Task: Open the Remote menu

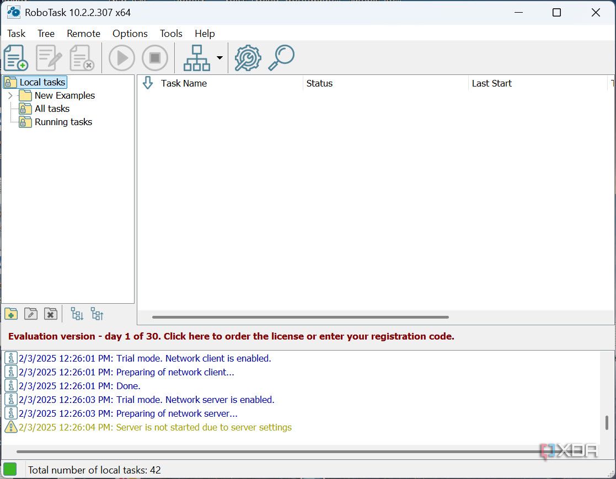Action: 83,34
